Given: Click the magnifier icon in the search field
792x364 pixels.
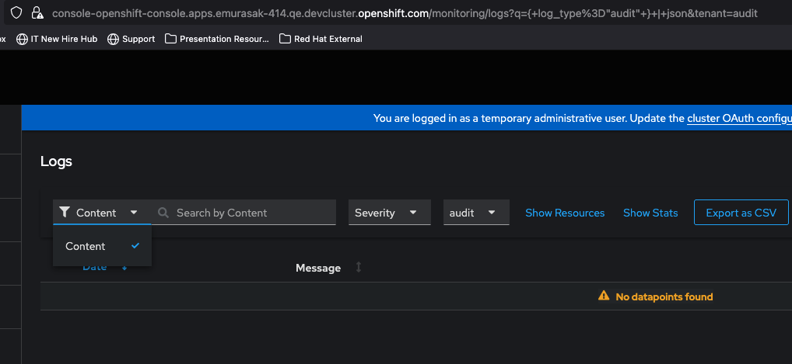Looking at the screenshot, I should [x=163, y=213].
